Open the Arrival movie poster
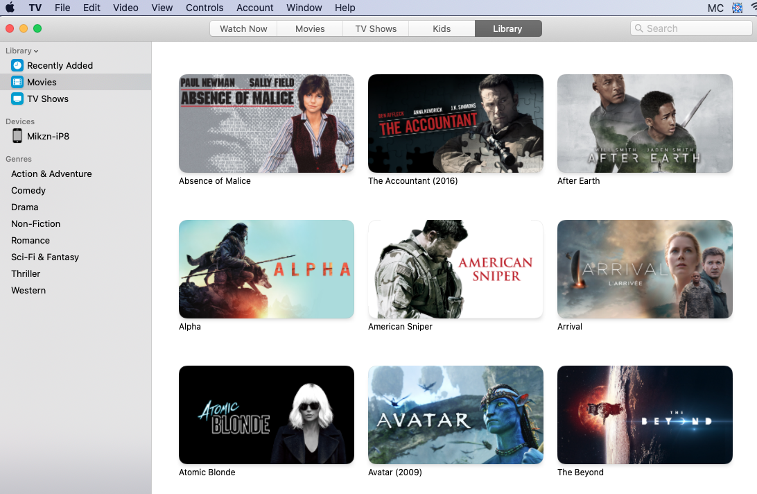The height and width of the screenshot is (494, 757). pos(645,269)
